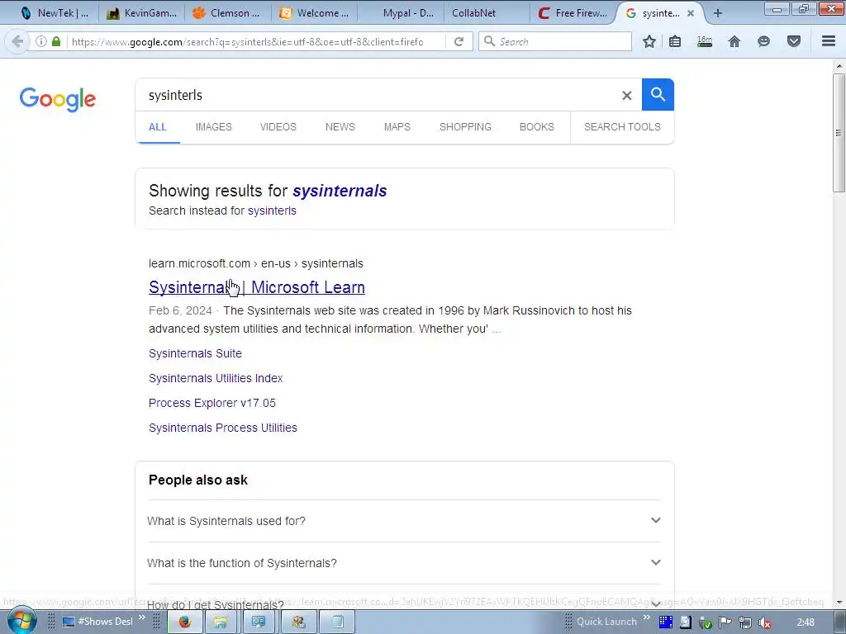The height and width of the screenshot is (634, 846).
Task: Open Sysinternals Utilities Index sitelink
Action: (216, 378)
